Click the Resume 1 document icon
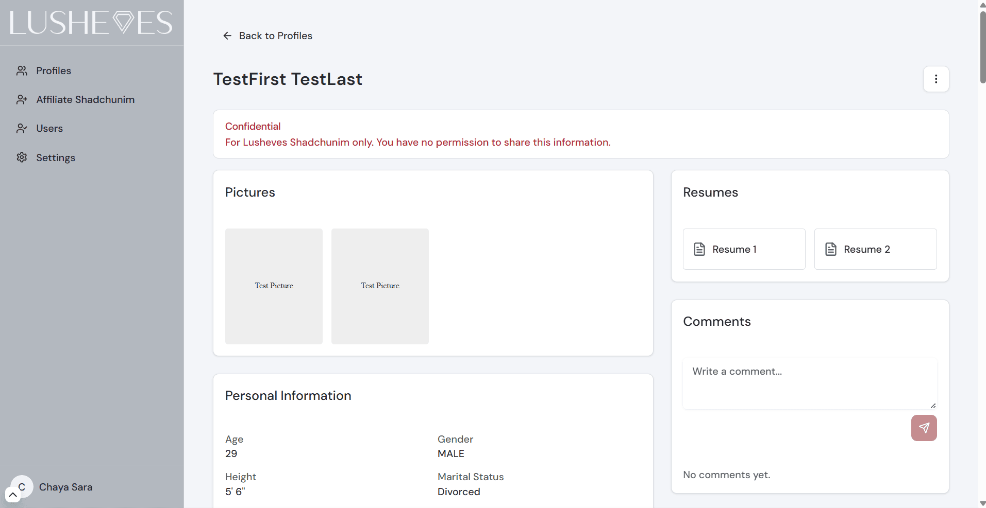The height and width of the screenshot is (508, 986). coord(699,250)
